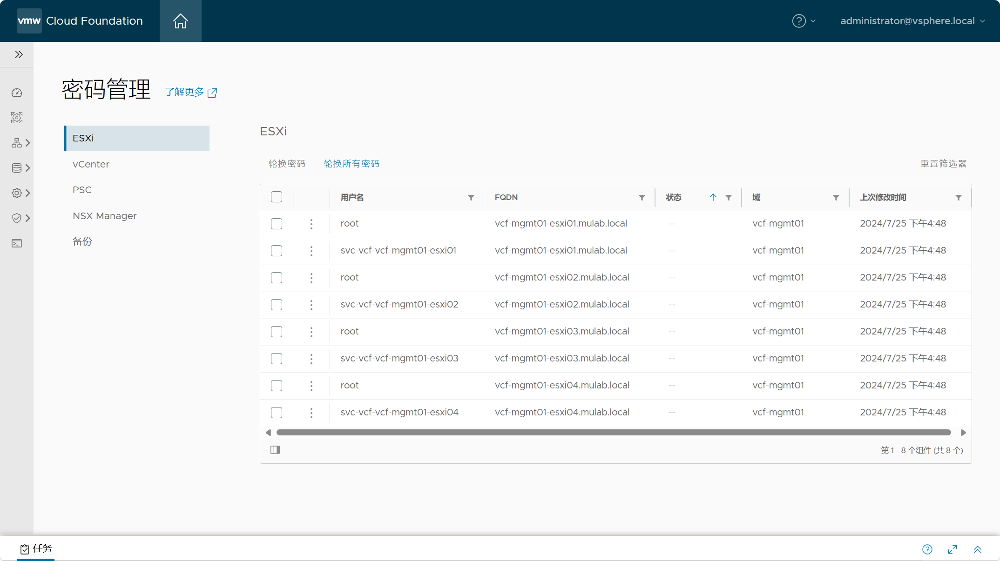The image size is (1000, 561).
Task: Open the repository database sidebar icon
Action: (17, 168)
